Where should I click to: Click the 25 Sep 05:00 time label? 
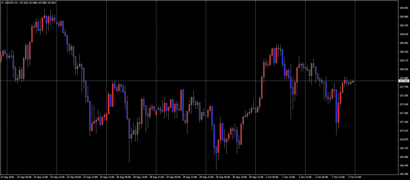pyautogui.click(x=74, y=177)
